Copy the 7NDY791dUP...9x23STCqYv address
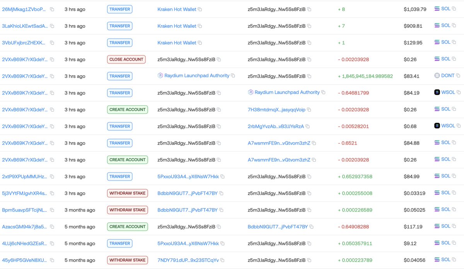 coord(222,261)
